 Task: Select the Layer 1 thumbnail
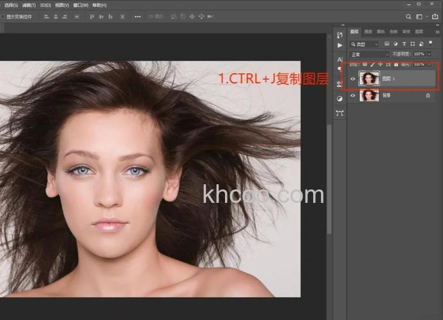coord(369,79)
